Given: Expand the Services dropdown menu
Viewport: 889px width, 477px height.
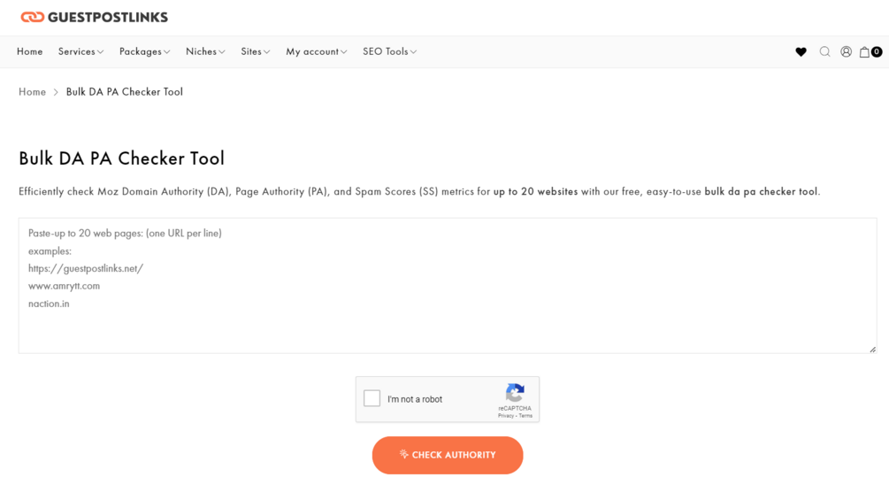Looking at the screenshot, I should coord(80,51).
